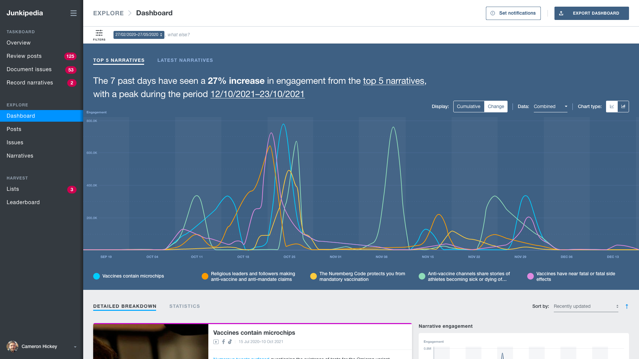Select the Cumulative display option

tap(469, 106)
